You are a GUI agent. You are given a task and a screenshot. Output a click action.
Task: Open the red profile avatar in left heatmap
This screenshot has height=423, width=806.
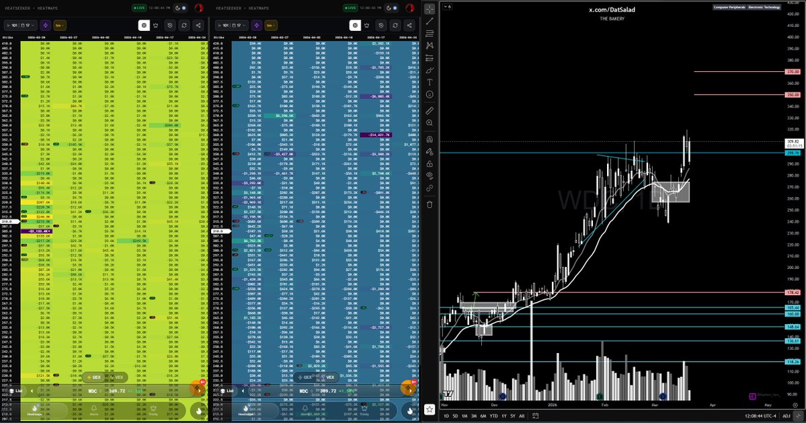[199, 8]
